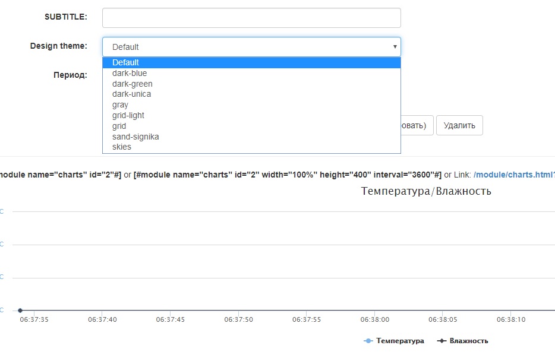Toggle the Температура series in legend

[x=399, y=341]
